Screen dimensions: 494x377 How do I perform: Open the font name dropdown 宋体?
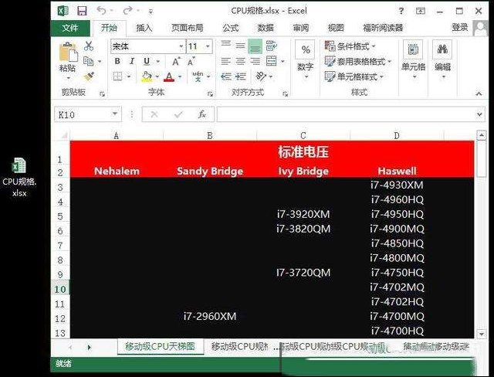coord(181,46)
